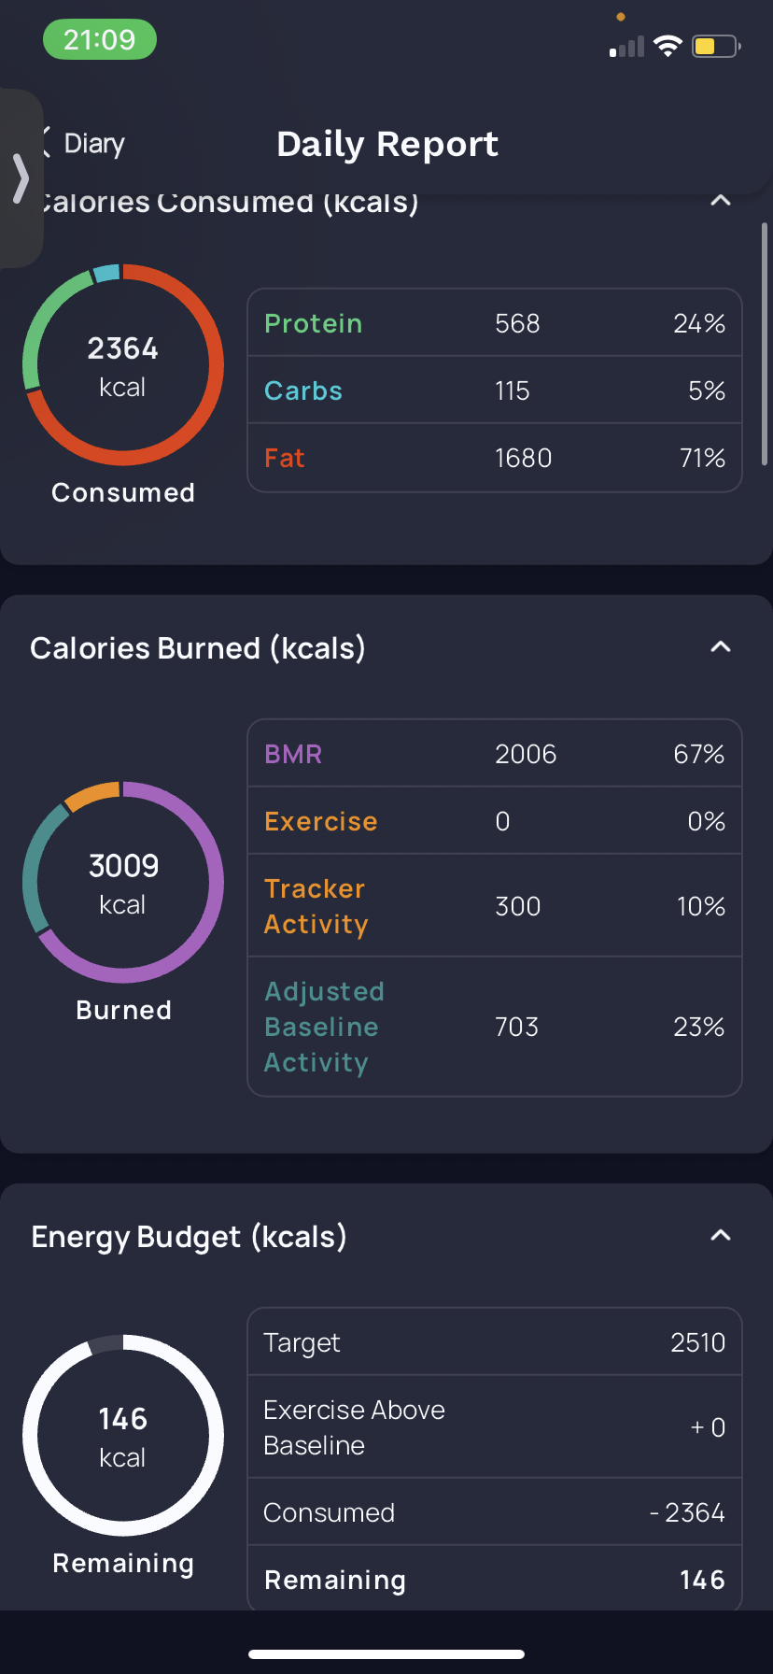The height and width of the screenshot is (1674, 773).
Task: Go back to Diary
Action: click(x=94, y=143)
